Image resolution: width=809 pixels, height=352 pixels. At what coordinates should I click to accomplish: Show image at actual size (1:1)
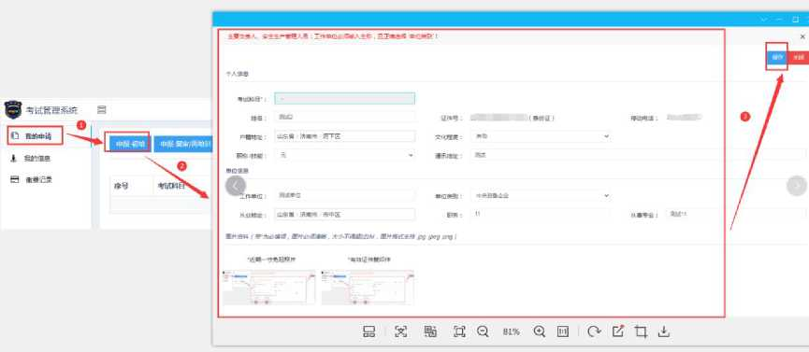562,331
